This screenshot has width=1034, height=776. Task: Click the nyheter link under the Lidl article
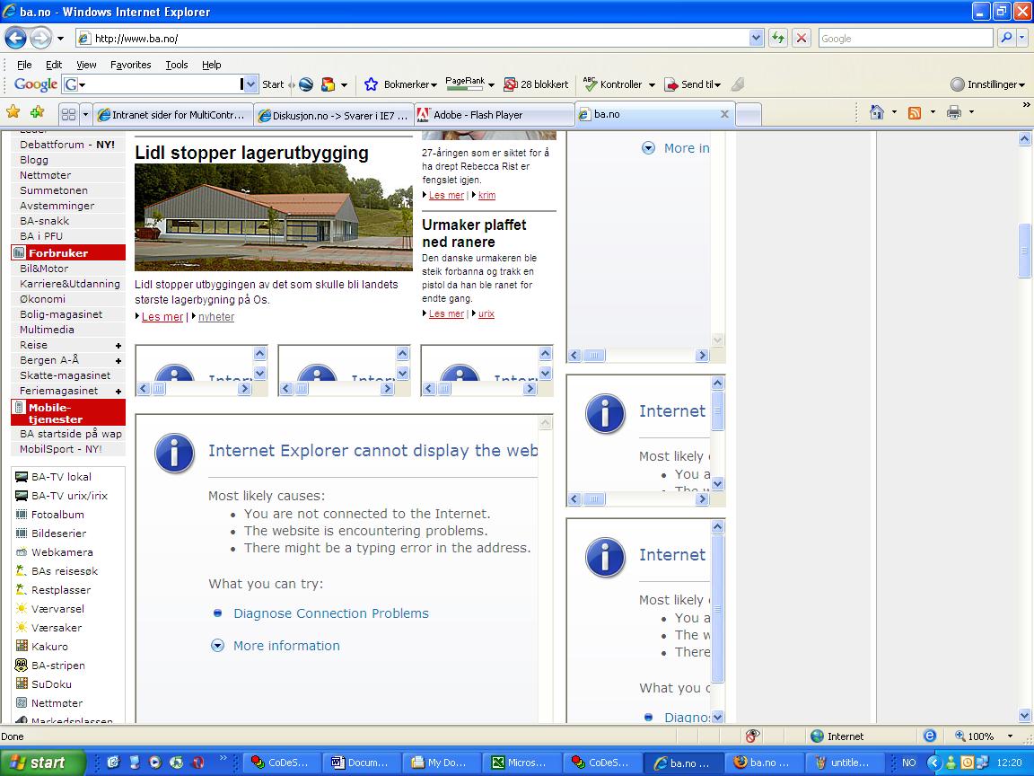[216, 317]
